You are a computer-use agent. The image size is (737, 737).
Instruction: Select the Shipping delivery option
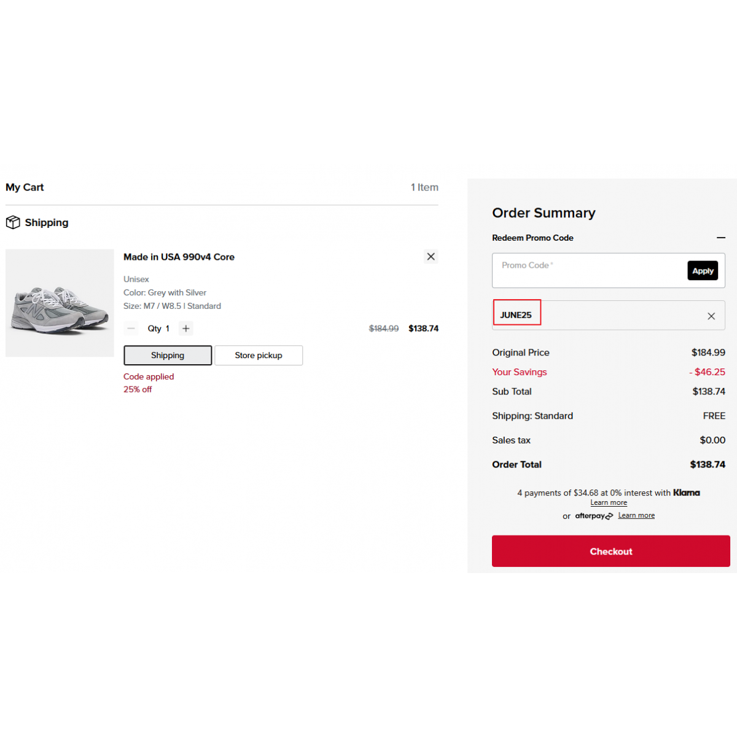(168, 355)
